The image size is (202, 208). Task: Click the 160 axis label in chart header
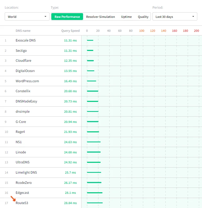click(174, 31)
